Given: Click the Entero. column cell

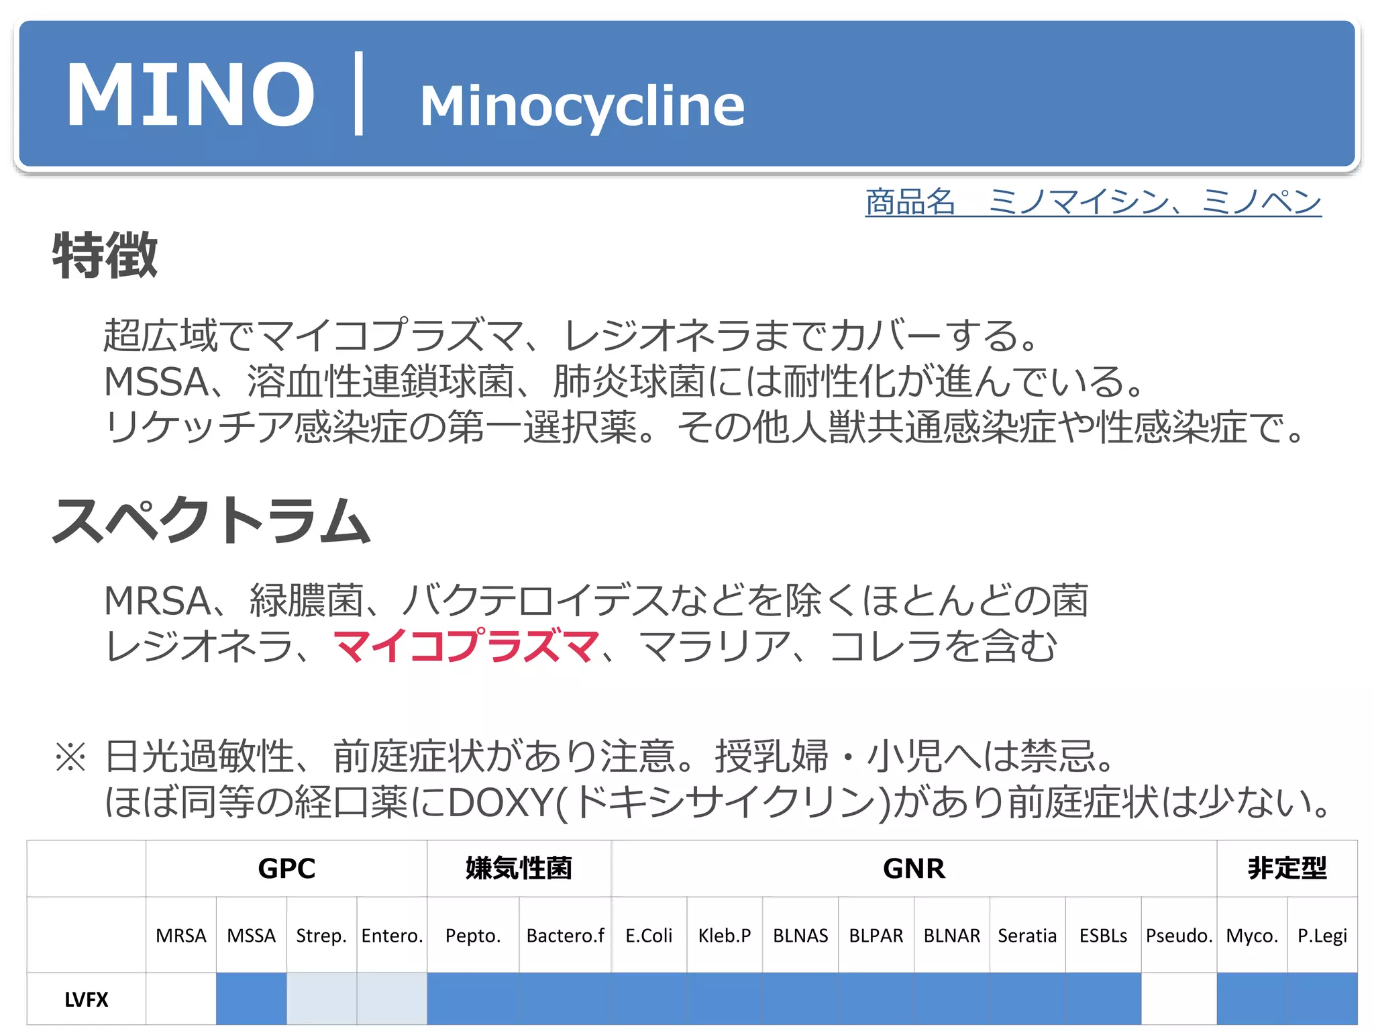Looking at the screenshot, I should coord(392,935).
